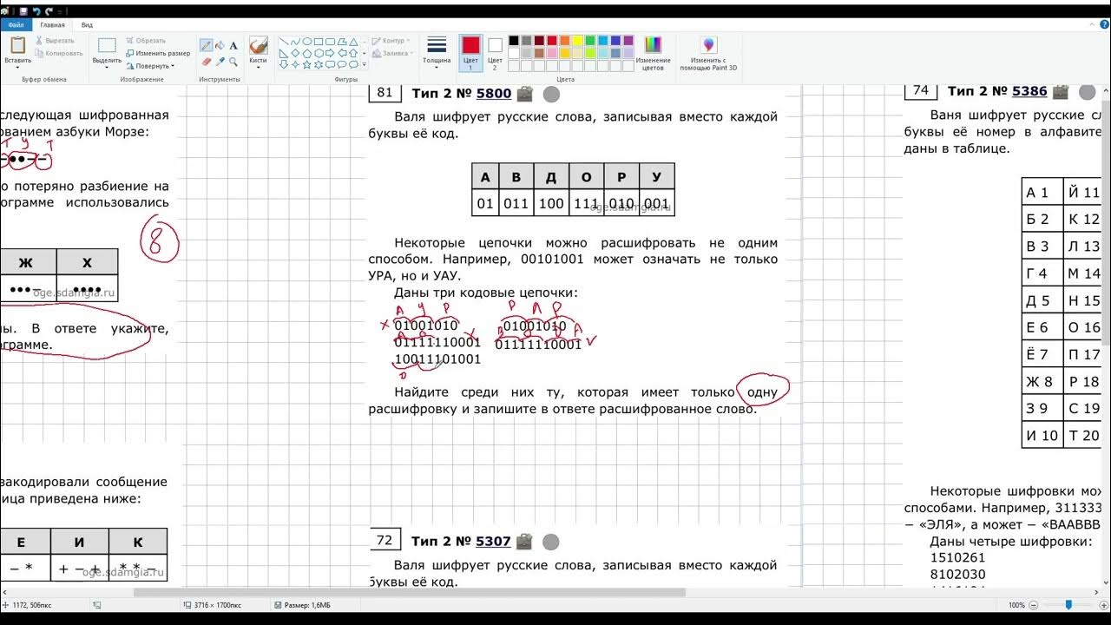Click the 3716 × 1700пкс status text

coord(218,605)
